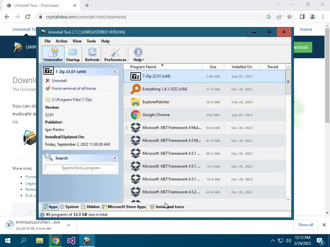Screen dimensions: 330x247
Task: Open the Action menu
Action: point(62,41)
